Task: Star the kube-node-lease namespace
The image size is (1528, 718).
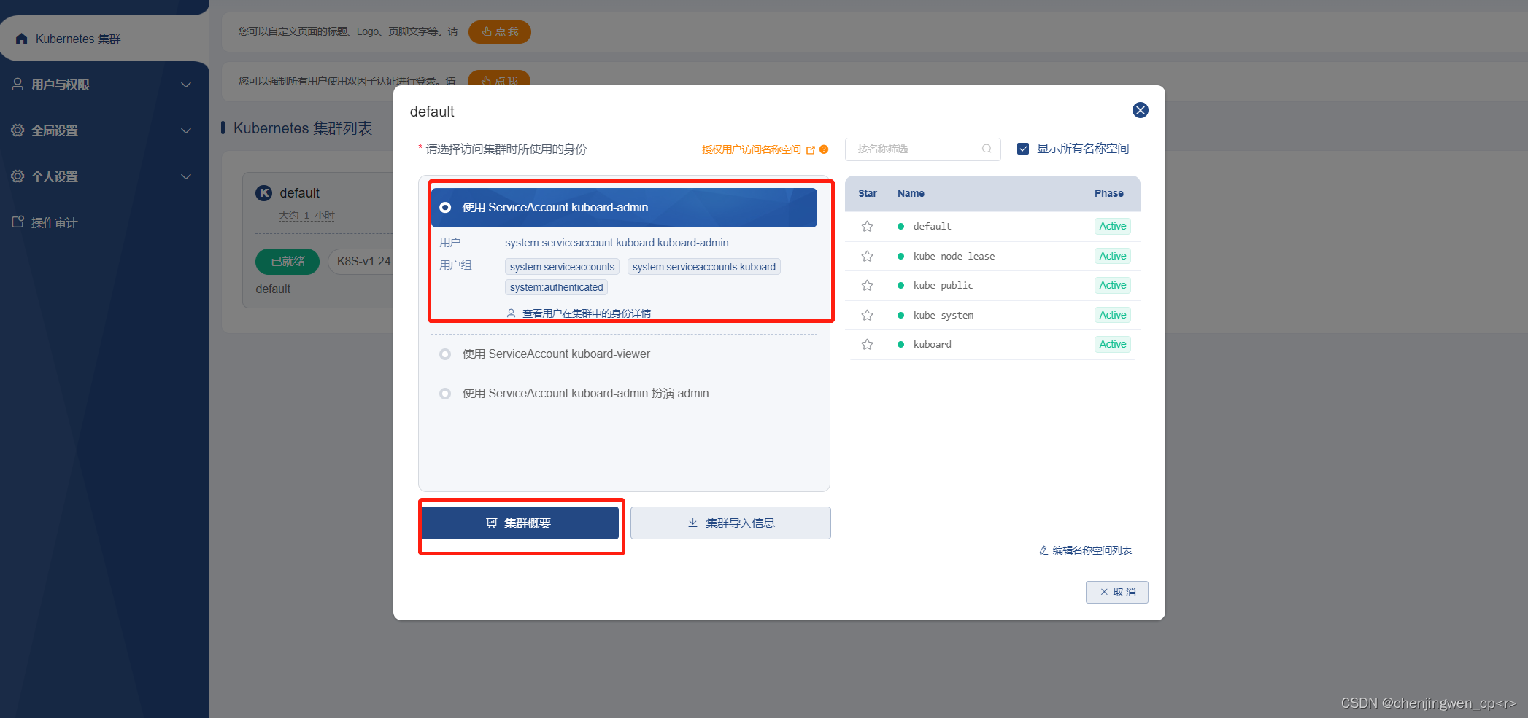Action: (867, 257)
